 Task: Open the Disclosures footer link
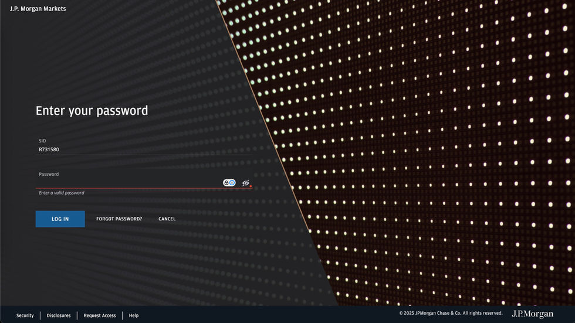tap(59, 315)
